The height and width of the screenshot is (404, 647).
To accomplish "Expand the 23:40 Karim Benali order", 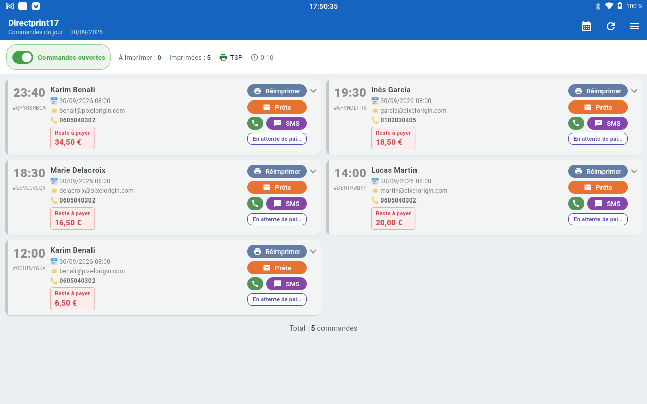I will click(313, 91).
